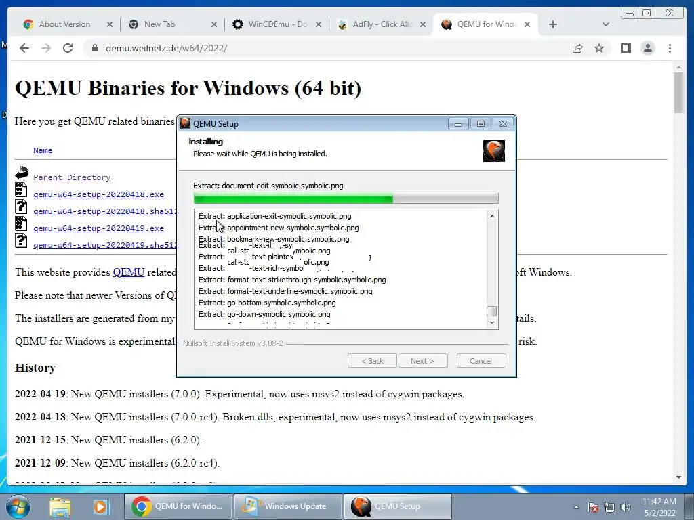Follow the QEMU hyperlink in the description
Viewport: 694px width, 520px height.
pos(128,272)
